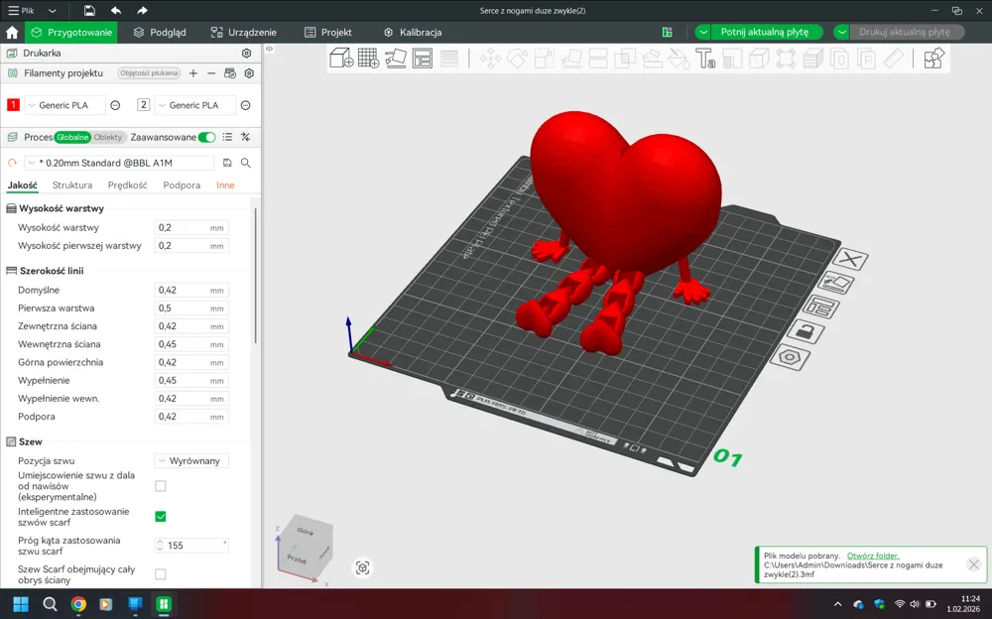Save the process preset with floppy icon
Image resolution: width=992 pixels, height=619 pixels.
click(227, 164)
